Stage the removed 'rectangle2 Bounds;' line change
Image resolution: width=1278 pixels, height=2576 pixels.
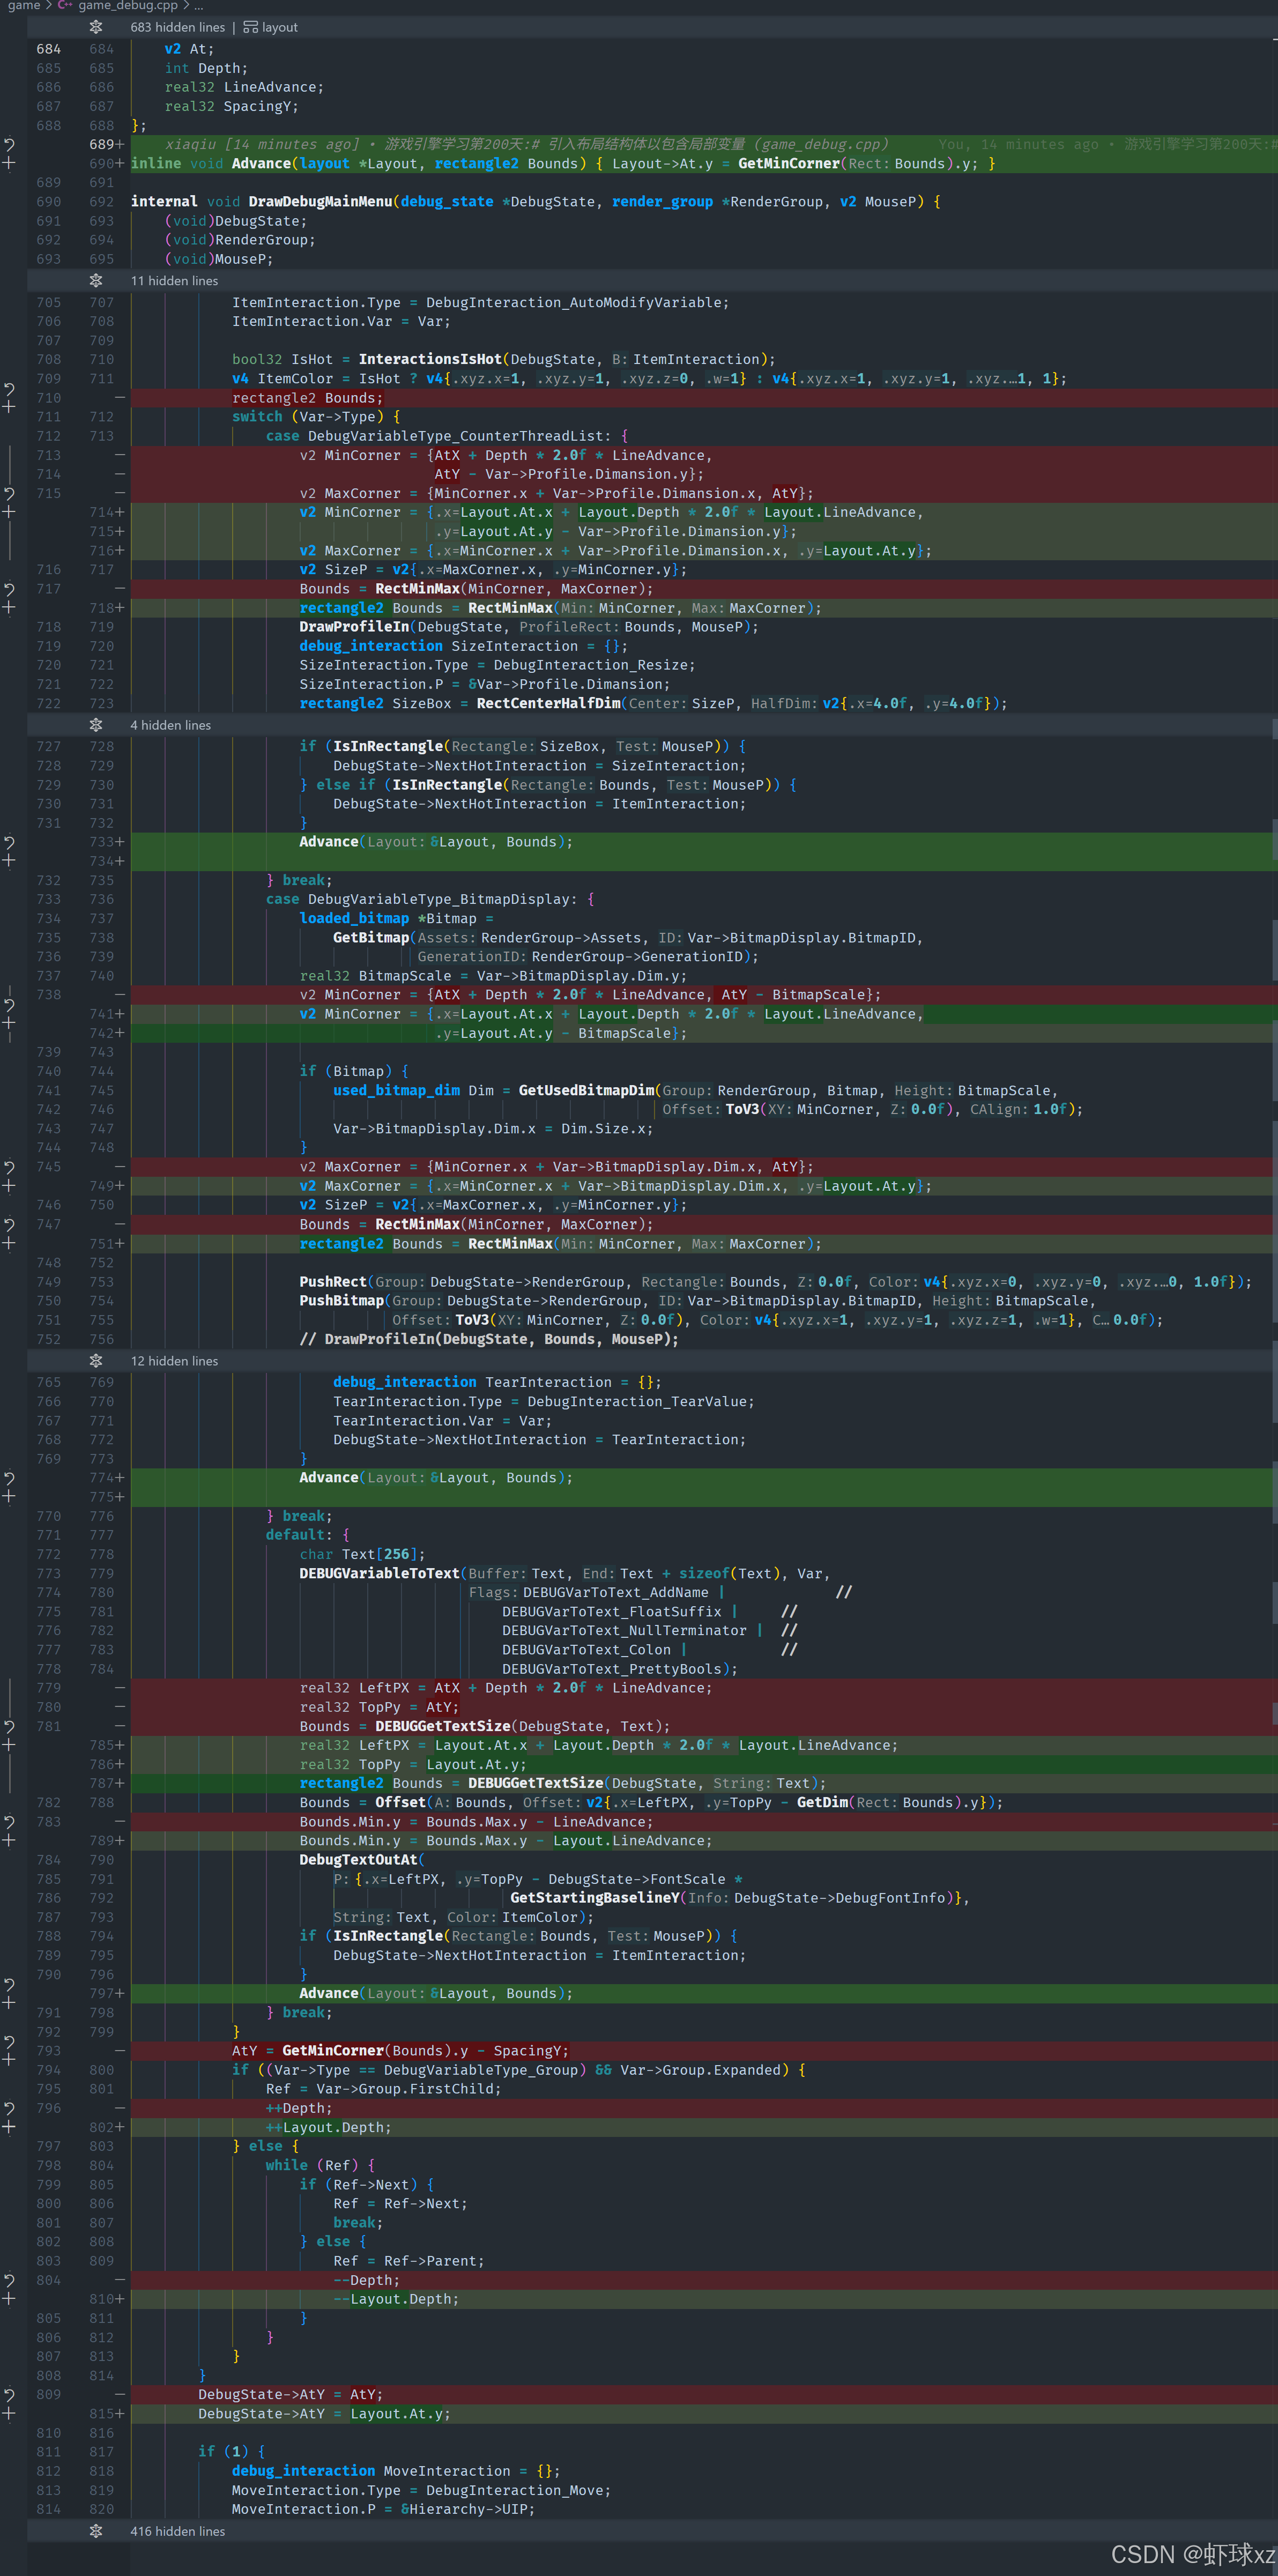(9, 407)
